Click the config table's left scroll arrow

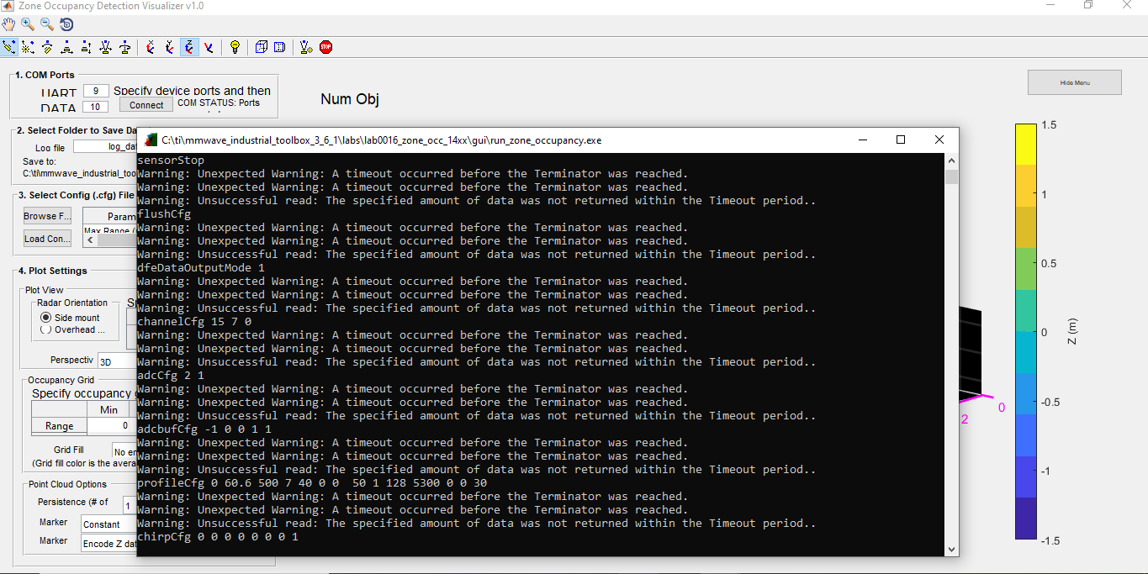pos(90,240)
